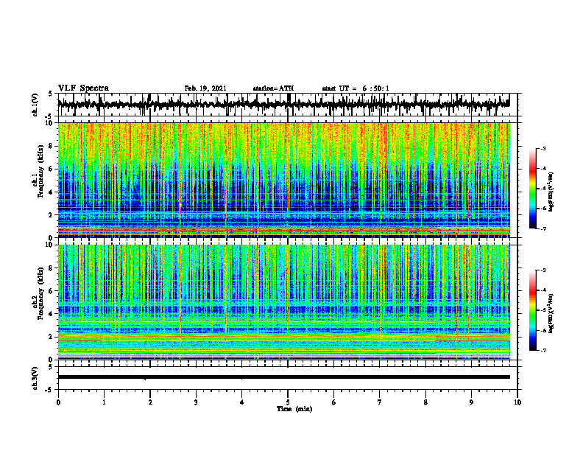This screenshot has height=451, width=583.
Task: Click time axis tick label '4'
Action: click(x=241, y=402)
